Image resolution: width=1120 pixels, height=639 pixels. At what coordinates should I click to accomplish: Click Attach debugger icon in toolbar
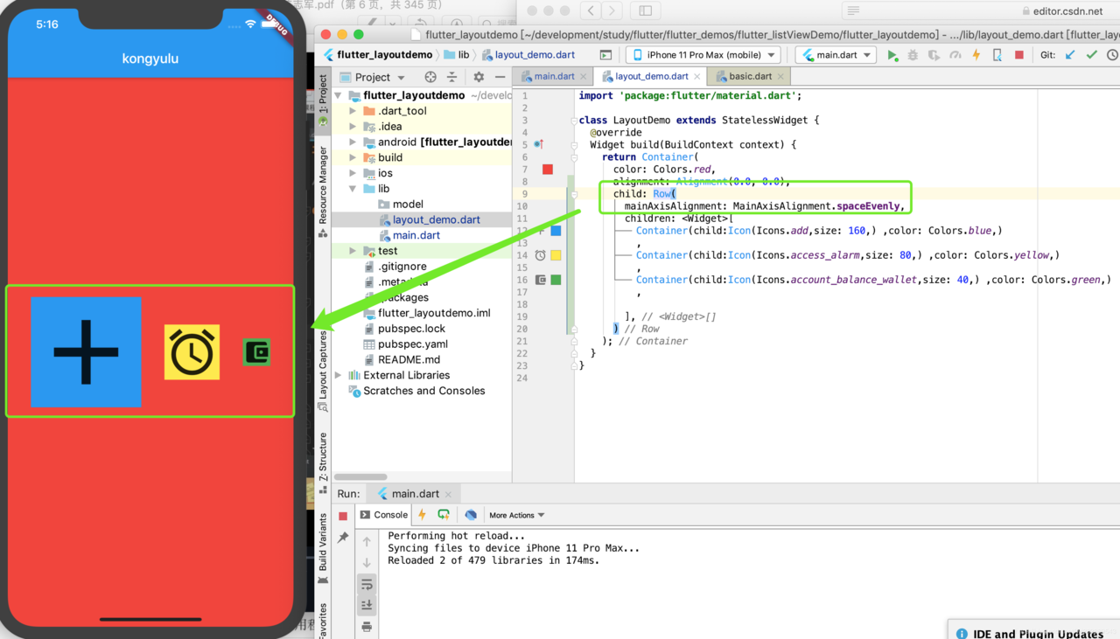coord(997,55)
